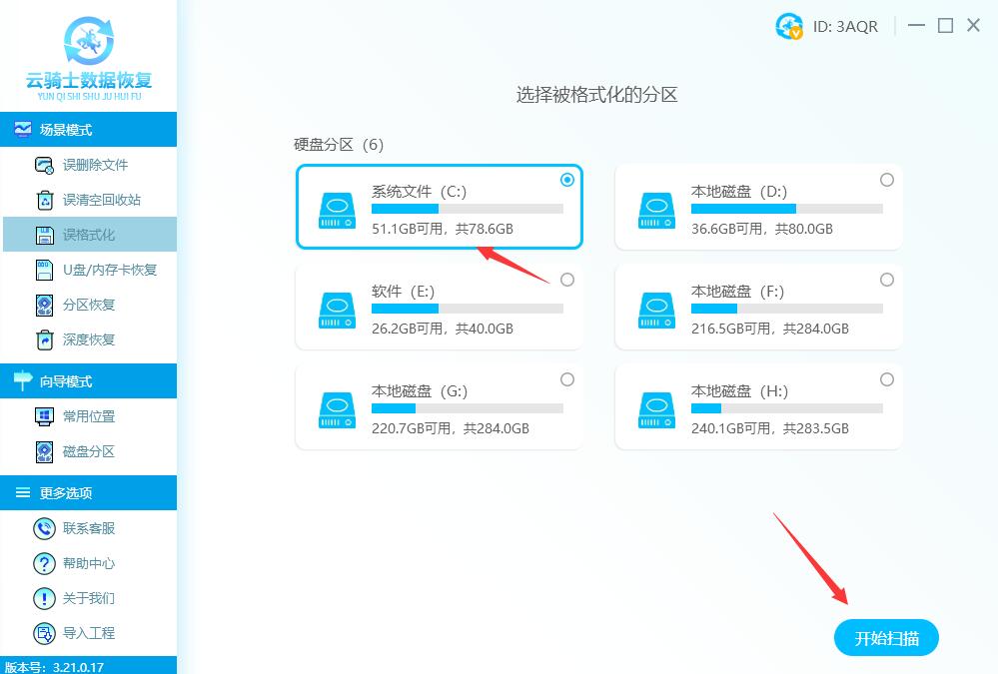Click the E: drive usage bar
The width and height of the screenshot is (998, 674).
click(468, 309)
